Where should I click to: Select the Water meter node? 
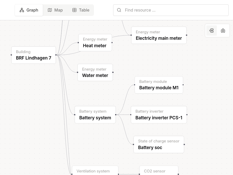point(95,72)
